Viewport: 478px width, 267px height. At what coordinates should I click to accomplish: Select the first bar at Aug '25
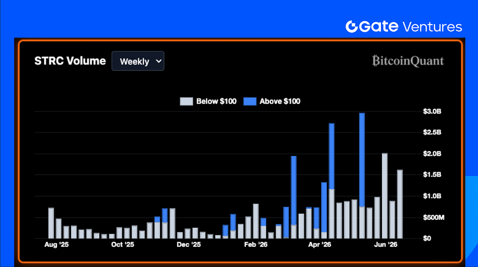pos(51,223)
